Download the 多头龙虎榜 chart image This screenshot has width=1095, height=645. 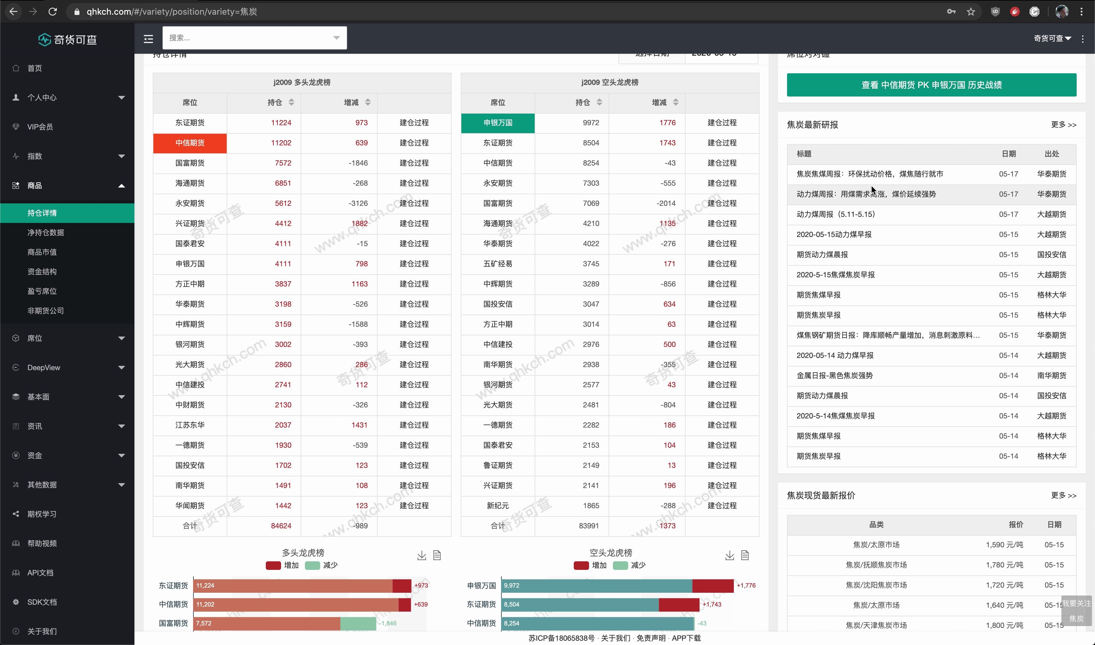[x=422, y=556]
